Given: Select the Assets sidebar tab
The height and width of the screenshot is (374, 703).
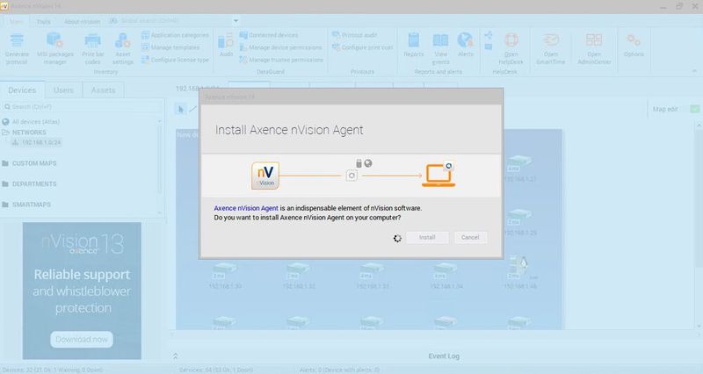Looking at the screenshot, I should pyautogui.click(x=103, y=90).
